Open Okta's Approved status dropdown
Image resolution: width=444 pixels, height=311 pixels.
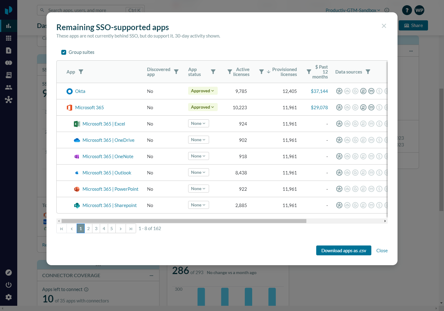coord(203,91)
